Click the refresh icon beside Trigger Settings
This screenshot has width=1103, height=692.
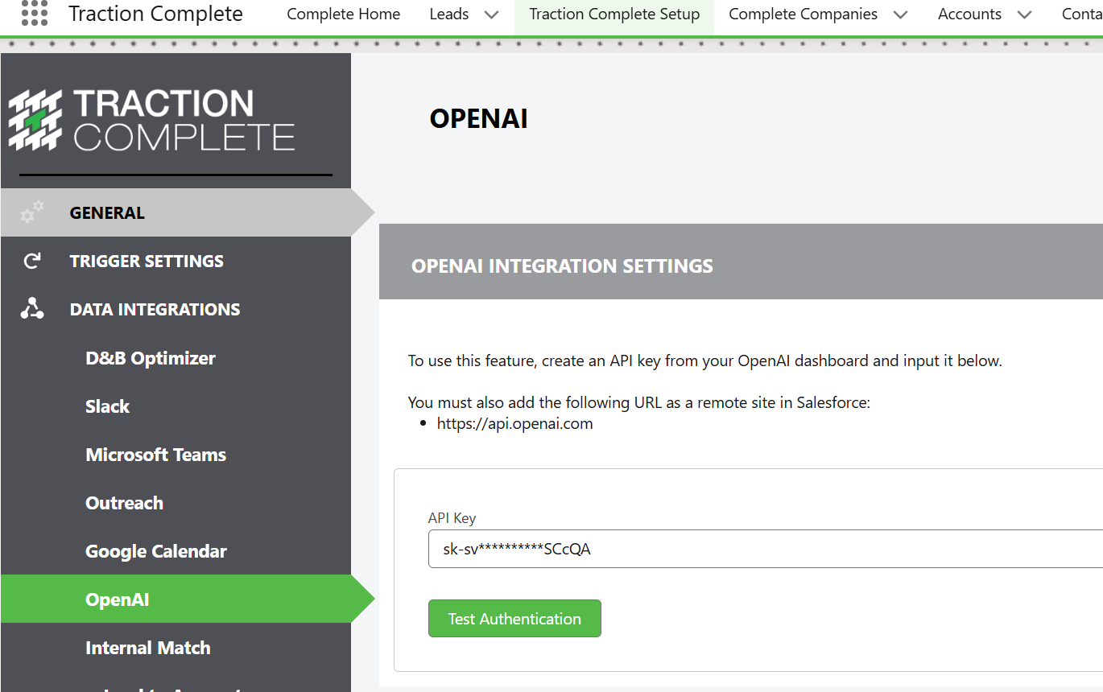tap(32, 261)
